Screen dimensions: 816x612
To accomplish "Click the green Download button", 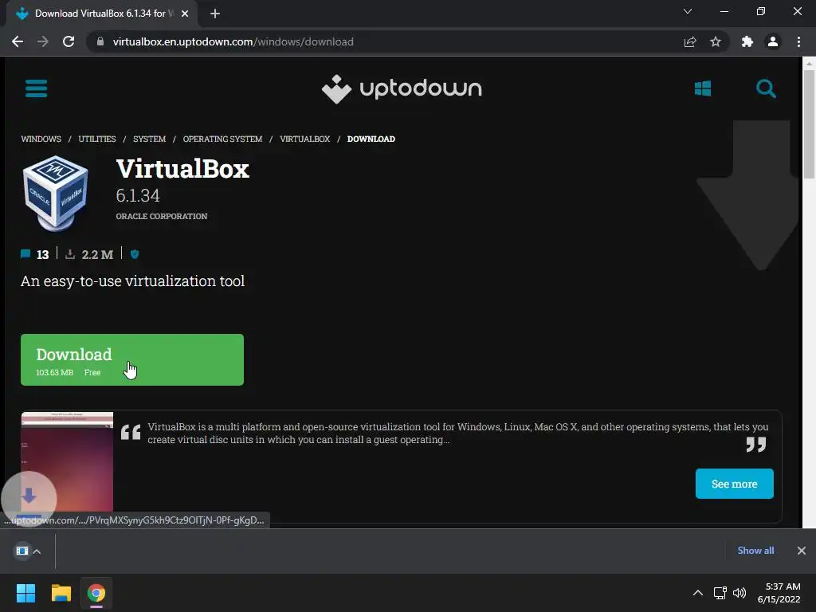I will point(132,359).
